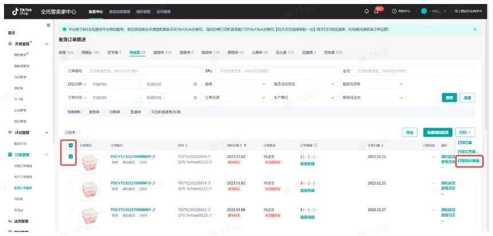Click the SPU search input

270,71
